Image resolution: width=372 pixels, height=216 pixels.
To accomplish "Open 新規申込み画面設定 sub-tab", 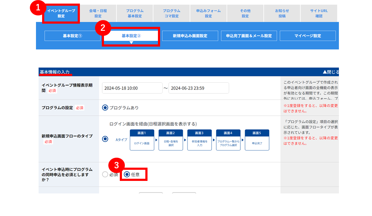I will pos(190,36).
